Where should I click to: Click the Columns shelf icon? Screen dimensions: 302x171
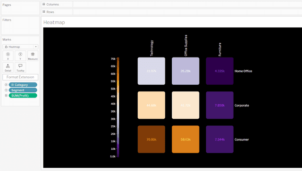[x=44, y=4]
